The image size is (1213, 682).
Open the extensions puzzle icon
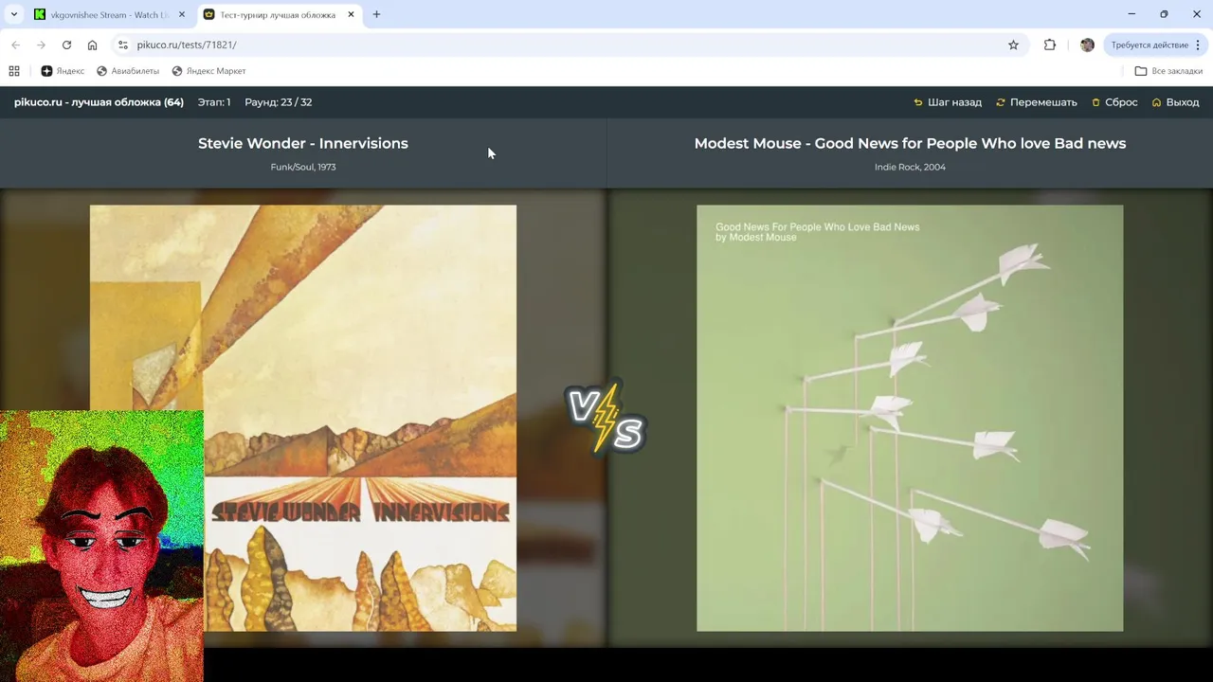1050,45
